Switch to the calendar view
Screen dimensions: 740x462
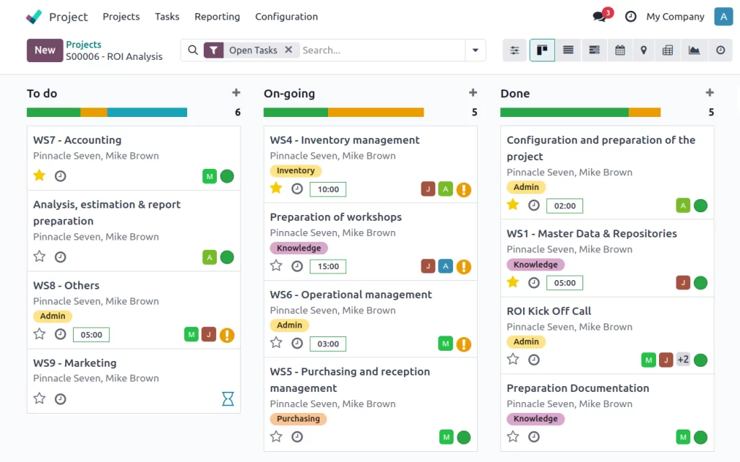point(620,51)
